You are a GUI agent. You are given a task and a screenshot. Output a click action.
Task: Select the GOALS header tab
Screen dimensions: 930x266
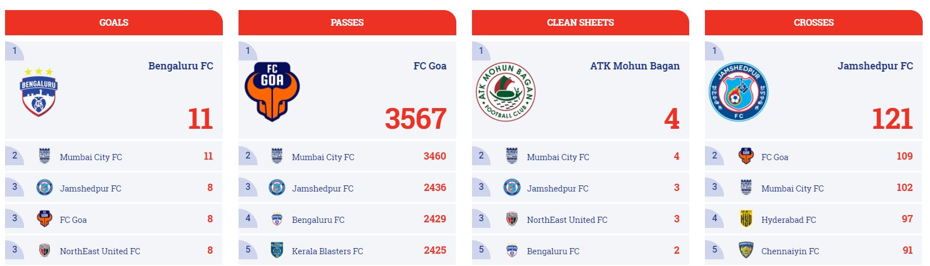114,22
